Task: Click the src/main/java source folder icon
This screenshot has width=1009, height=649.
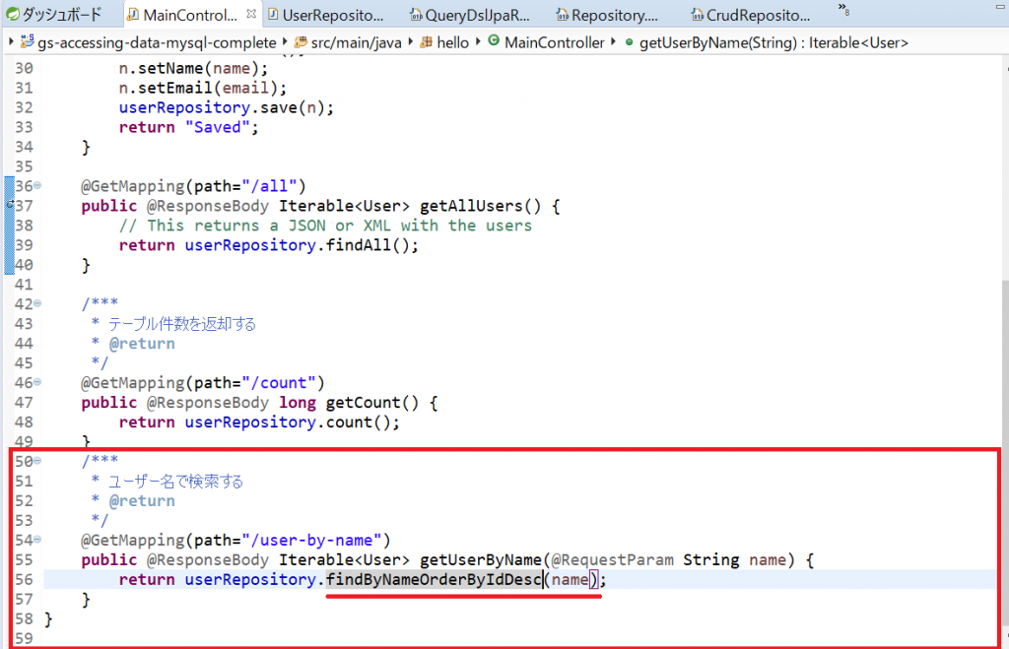Action: click(301, 42)
